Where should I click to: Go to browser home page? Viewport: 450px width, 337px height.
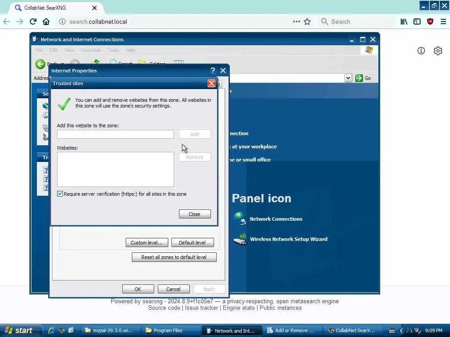[x=46, y=22]
